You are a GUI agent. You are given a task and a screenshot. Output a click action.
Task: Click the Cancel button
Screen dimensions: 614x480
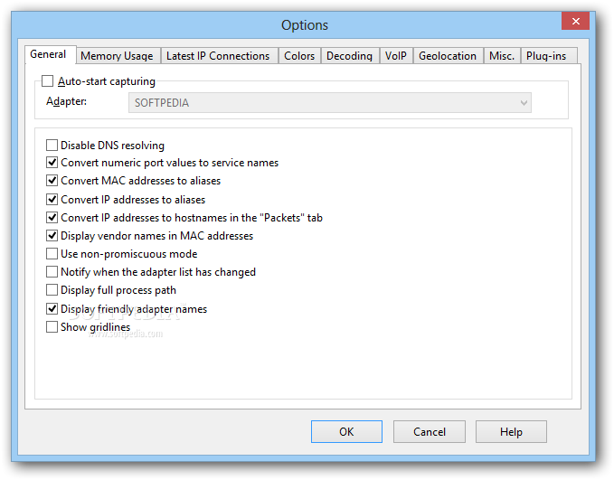[x=430, y=432]
